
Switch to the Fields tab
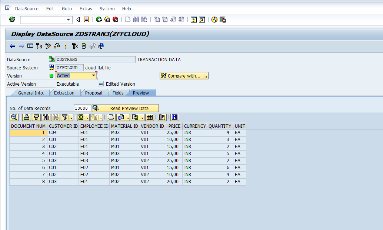point(119,93)
